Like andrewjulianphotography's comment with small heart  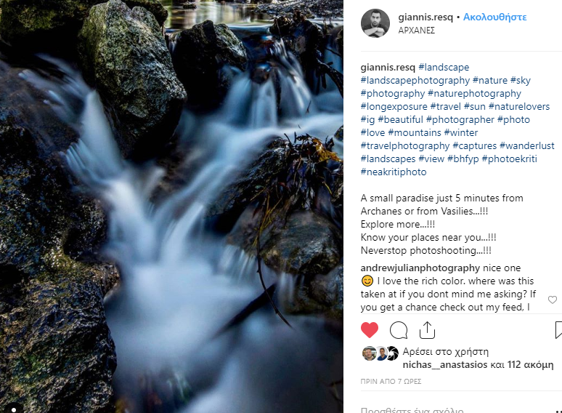click(553, 300)
